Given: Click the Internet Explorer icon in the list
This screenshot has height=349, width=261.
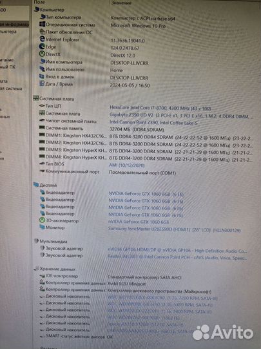Looking at the screenshot, I should pos(42,39).
